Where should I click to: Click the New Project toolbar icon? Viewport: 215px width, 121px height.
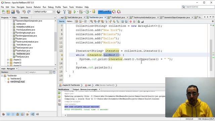tap(8, 12)
